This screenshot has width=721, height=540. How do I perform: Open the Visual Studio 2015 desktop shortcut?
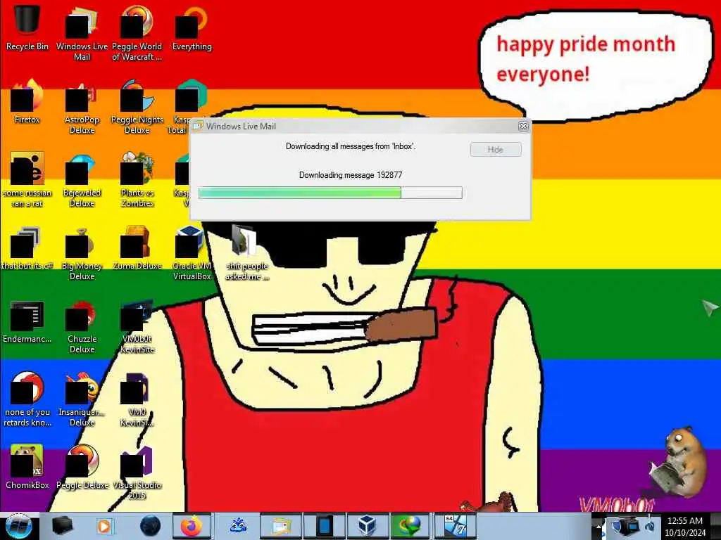coord(137,472)
